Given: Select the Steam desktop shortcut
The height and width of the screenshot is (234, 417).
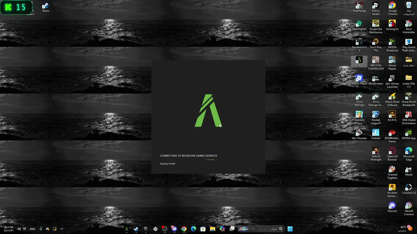Looking at the screenshot, I should pyautogui.click(x=46, y=7).
